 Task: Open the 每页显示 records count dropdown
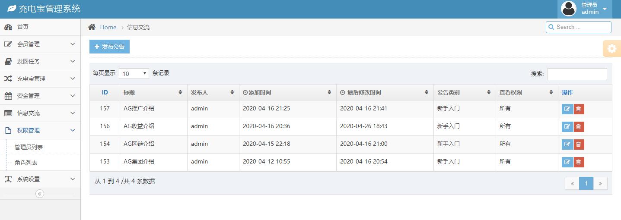click(134, 73)
